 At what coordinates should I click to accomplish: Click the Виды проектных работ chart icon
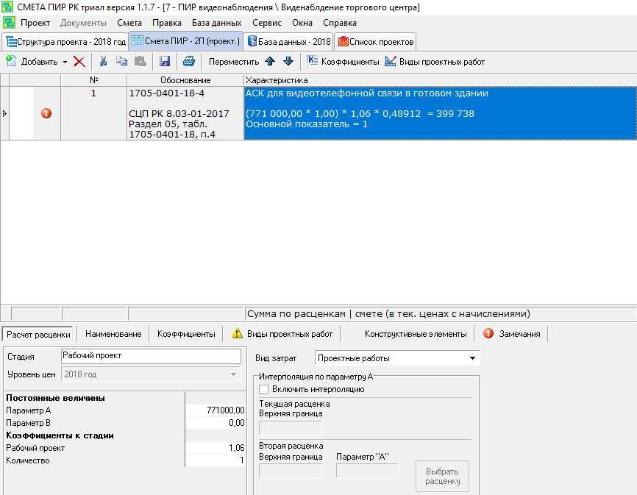(391, 61)
